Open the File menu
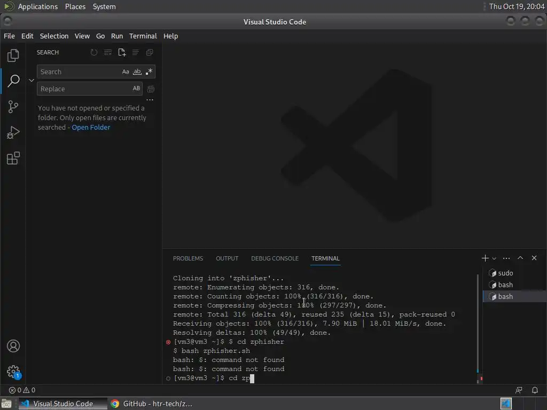 10,36
